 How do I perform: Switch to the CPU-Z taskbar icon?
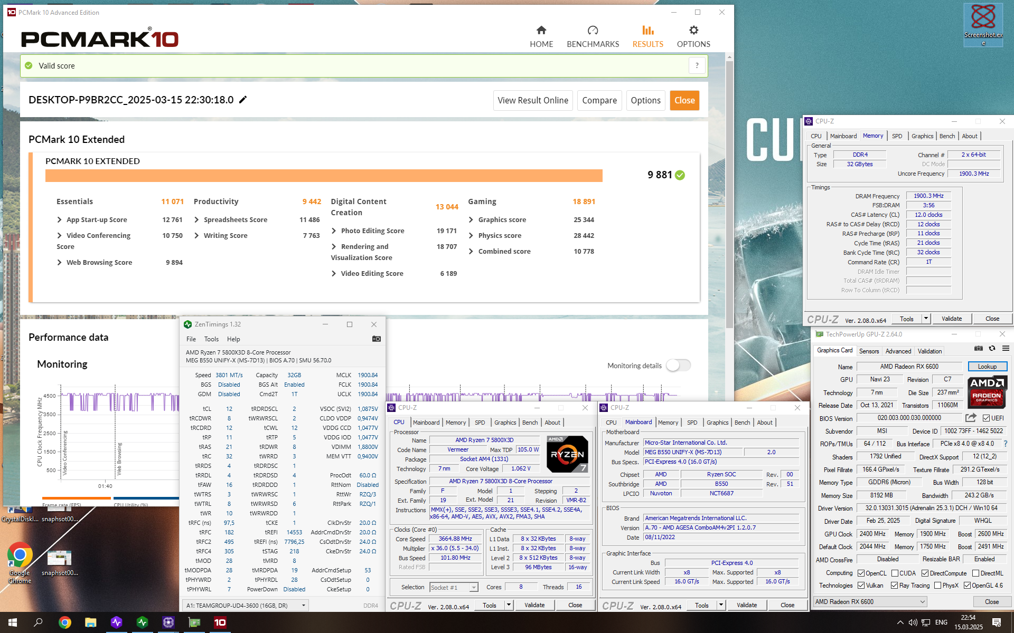pos(168,622)
